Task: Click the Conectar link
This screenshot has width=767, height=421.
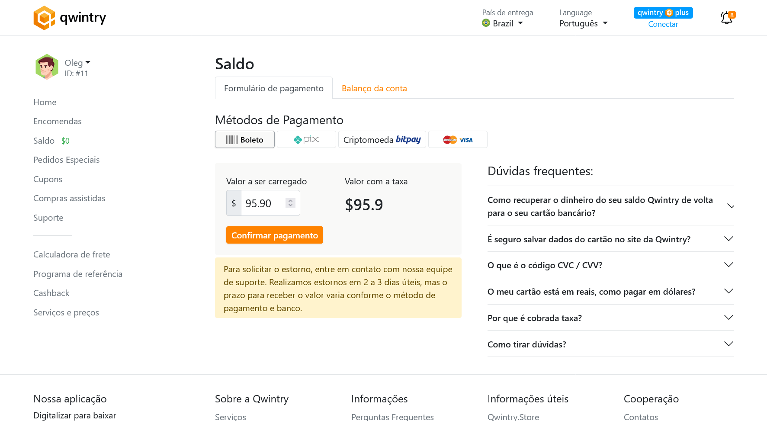Action: pyautogui.click(x=663, y=24)
